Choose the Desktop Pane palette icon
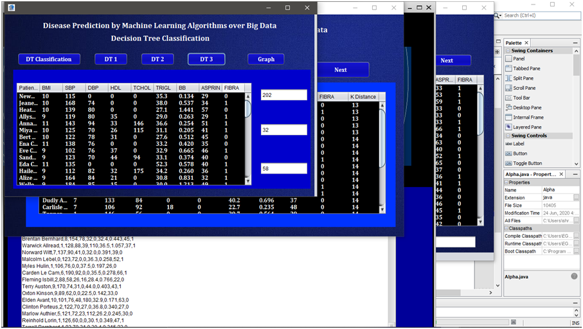The image size is (583, 329). (x=508, y=107)
